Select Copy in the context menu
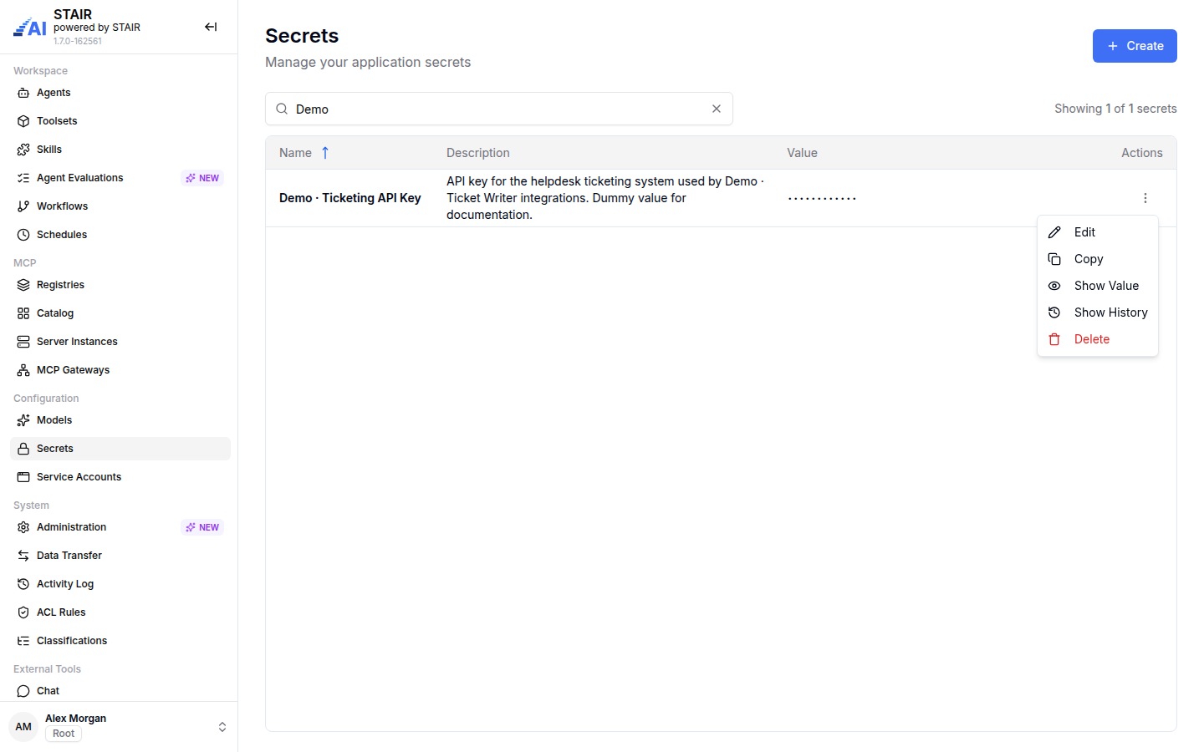Viewport: 1204px width, 752px height. 1098,259
